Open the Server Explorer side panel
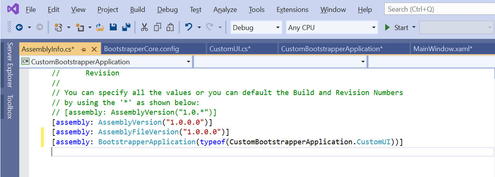Viewport: 495px width, 177px height. pyautogui.click(x=10, y=65)
